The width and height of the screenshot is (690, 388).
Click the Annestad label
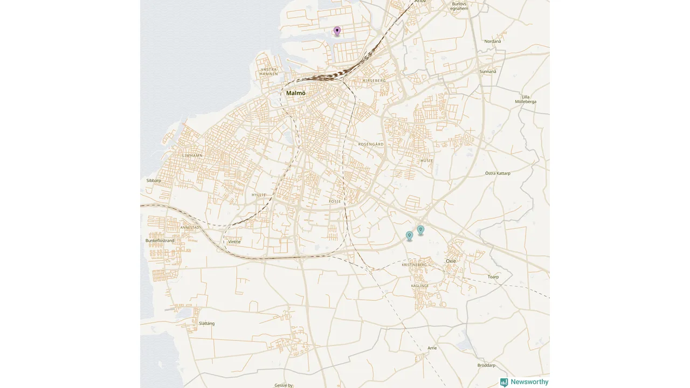190,227
